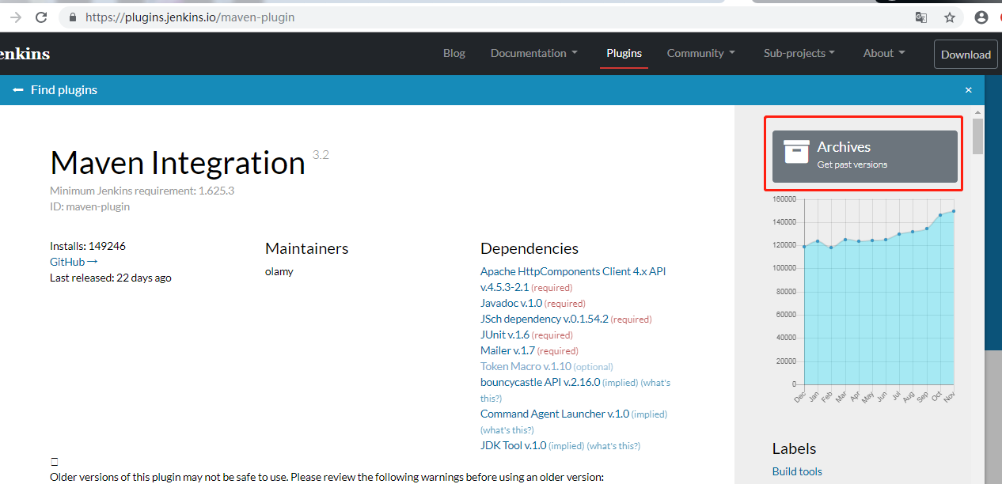Click the Minimum Jenkins requirement text
The width and height of the screenshot is (1002, 484).
pyautogui.click(x=142, y=191)
